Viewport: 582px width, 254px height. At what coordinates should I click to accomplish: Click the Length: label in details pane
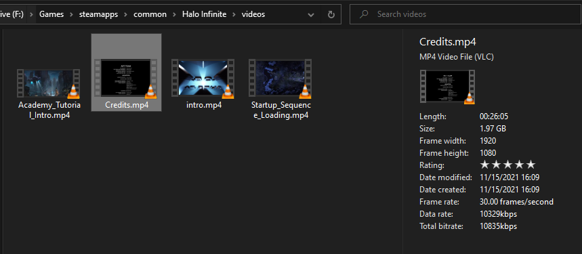[433, 117]
